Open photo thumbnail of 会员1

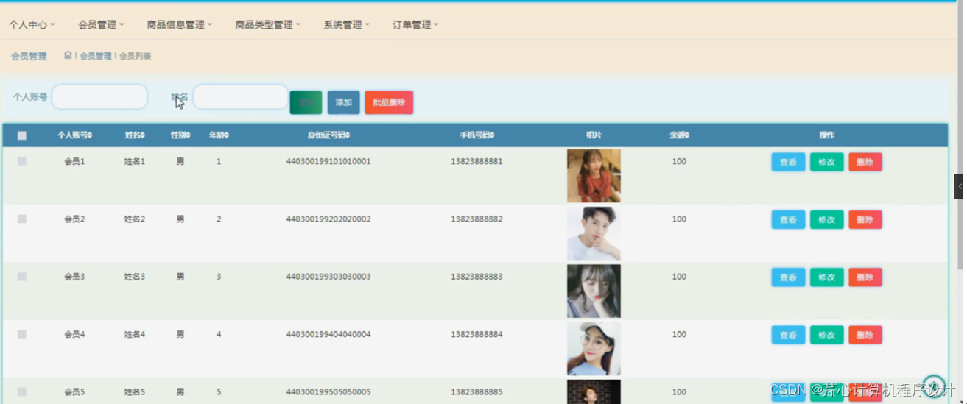click(594, 176)
